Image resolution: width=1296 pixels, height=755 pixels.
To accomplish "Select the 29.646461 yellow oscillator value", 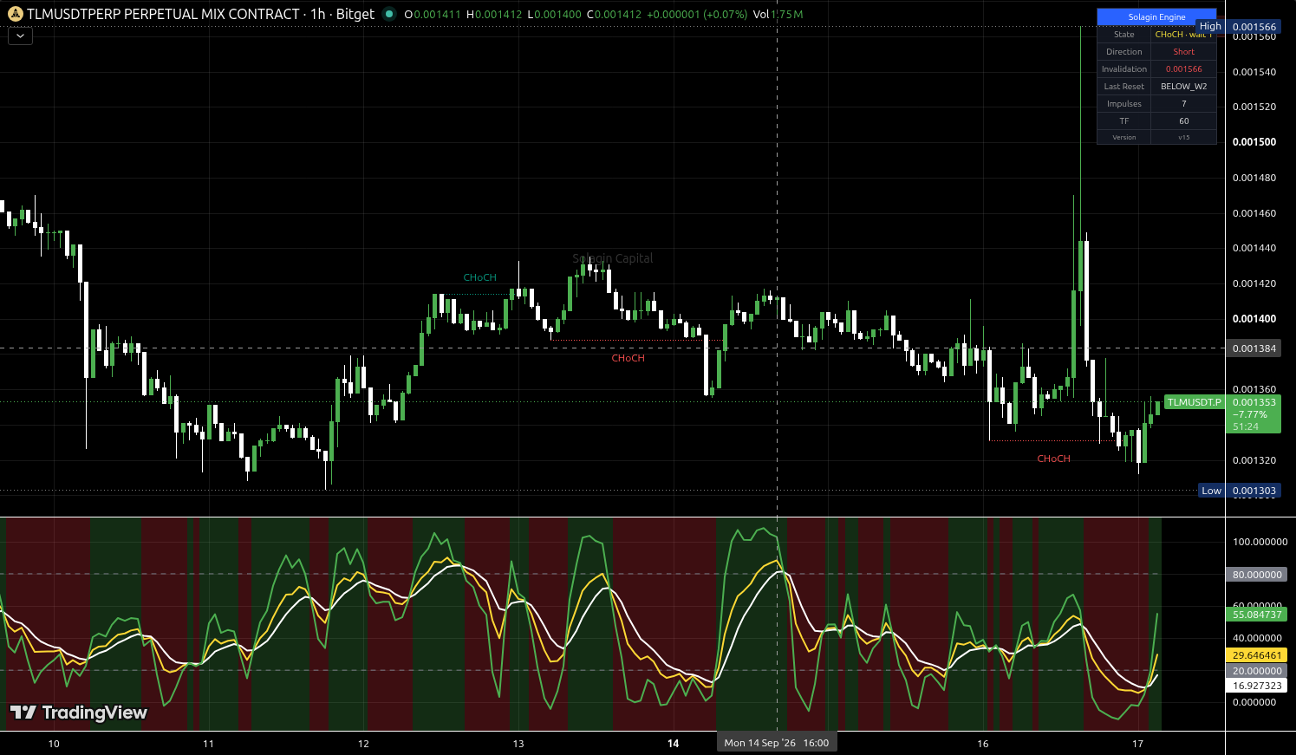I will pyautogui.click(x=1256, y=655).
